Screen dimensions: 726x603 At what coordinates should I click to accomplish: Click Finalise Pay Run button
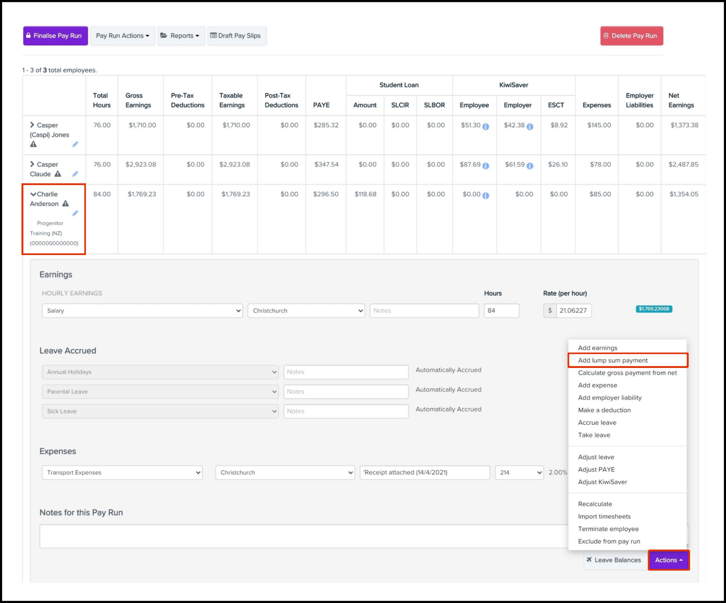pyautogui.click(x=56, y=36)
